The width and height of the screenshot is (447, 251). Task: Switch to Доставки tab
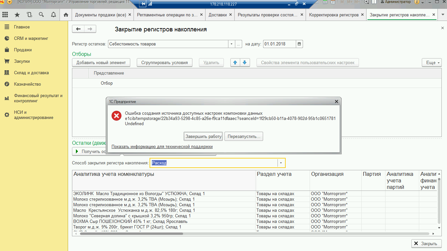(220, 15)
